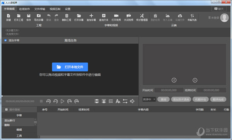Switch to the 离线任务 tab
The width and height of the screenshot is (232, 140).
pos(70,40)
